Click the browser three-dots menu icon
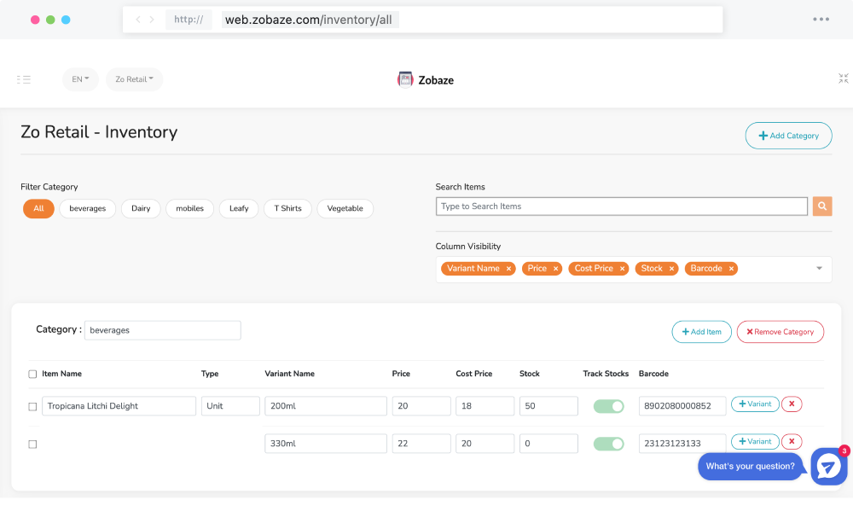The width and height of the screenshot is (853, 523). 821,19
